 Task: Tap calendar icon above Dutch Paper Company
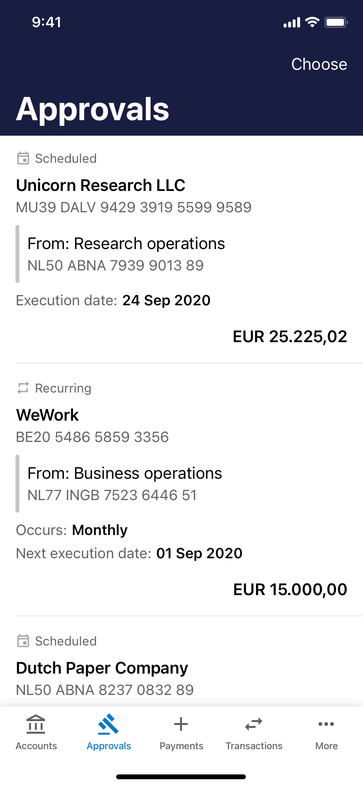click(23, 641)
